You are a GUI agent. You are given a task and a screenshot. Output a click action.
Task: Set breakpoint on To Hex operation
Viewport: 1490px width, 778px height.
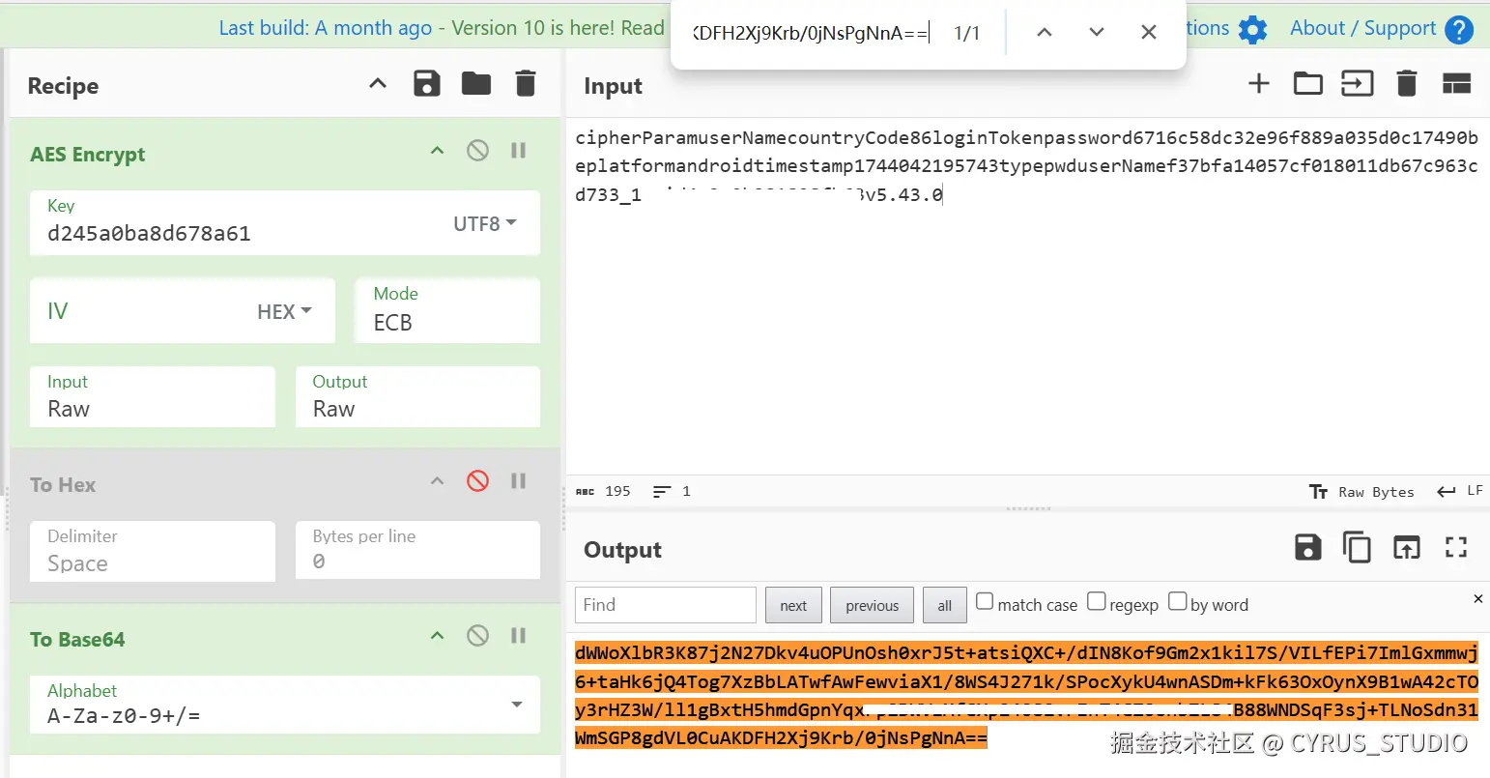[x=519, y=481]
